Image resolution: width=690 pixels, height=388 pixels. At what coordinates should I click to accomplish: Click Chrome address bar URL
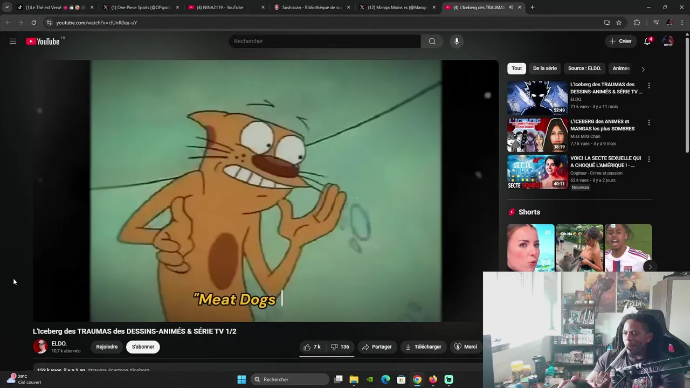(x=96, y=23)
